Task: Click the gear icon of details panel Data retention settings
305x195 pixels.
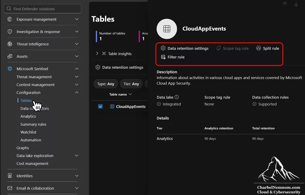Action: click(163, 48)
